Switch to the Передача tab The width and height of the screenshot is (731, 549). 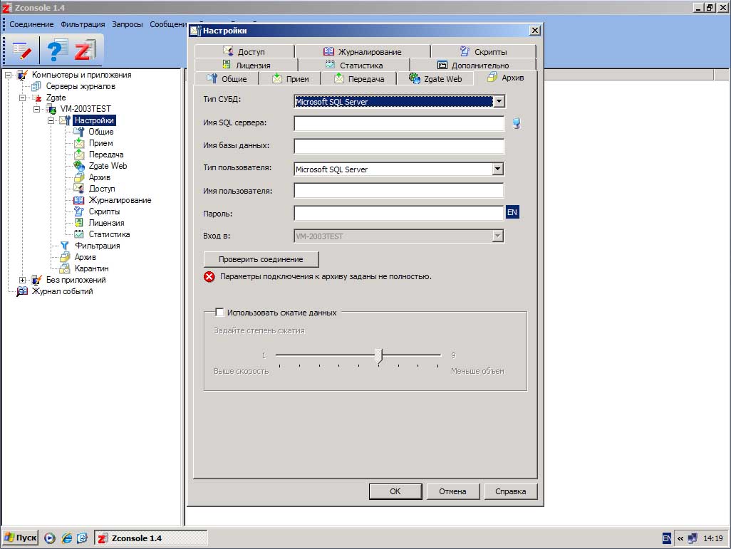tap(359, 79)
